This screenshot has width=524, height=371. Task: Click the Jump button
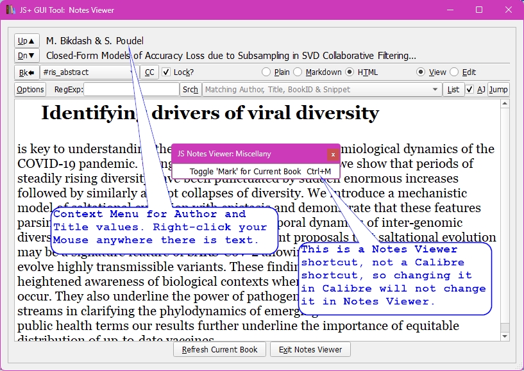tap(498, 90)
